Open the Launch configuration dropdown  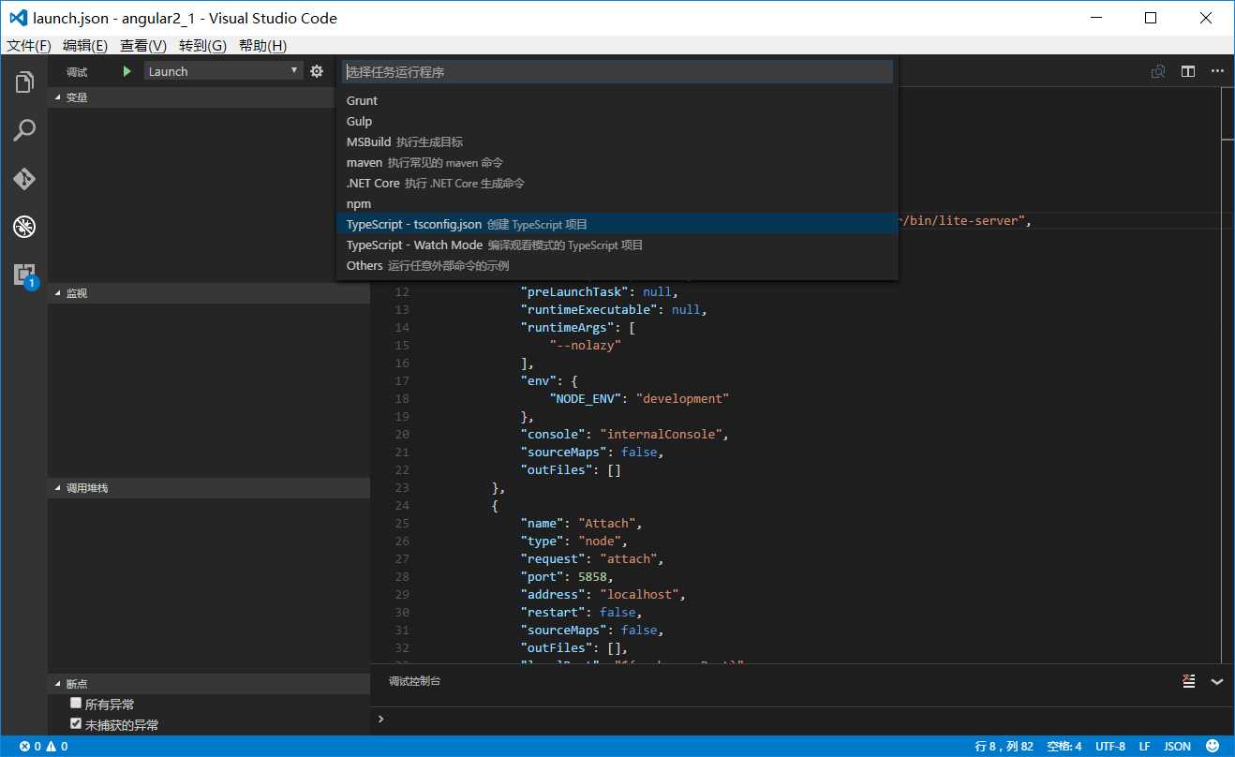[223, 71]
